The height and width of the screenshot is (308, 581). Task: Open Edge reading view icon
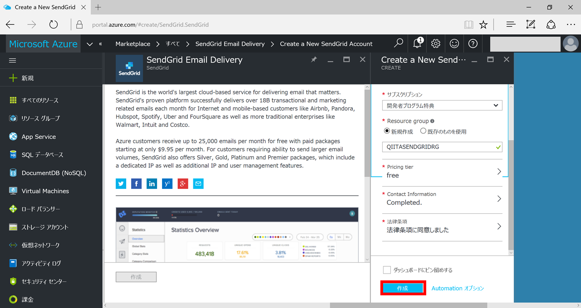(x=468, y=24)
